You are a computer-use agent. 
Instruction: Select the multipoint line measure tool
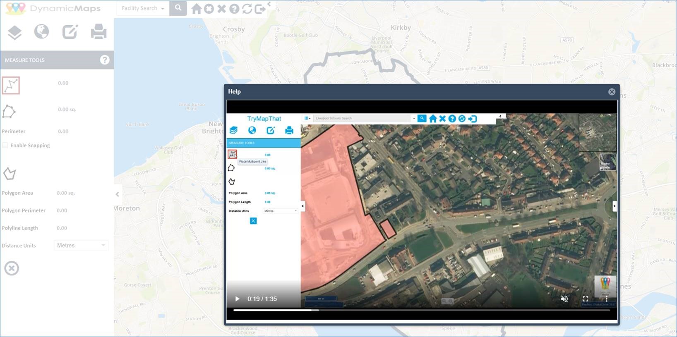(11, 86)
